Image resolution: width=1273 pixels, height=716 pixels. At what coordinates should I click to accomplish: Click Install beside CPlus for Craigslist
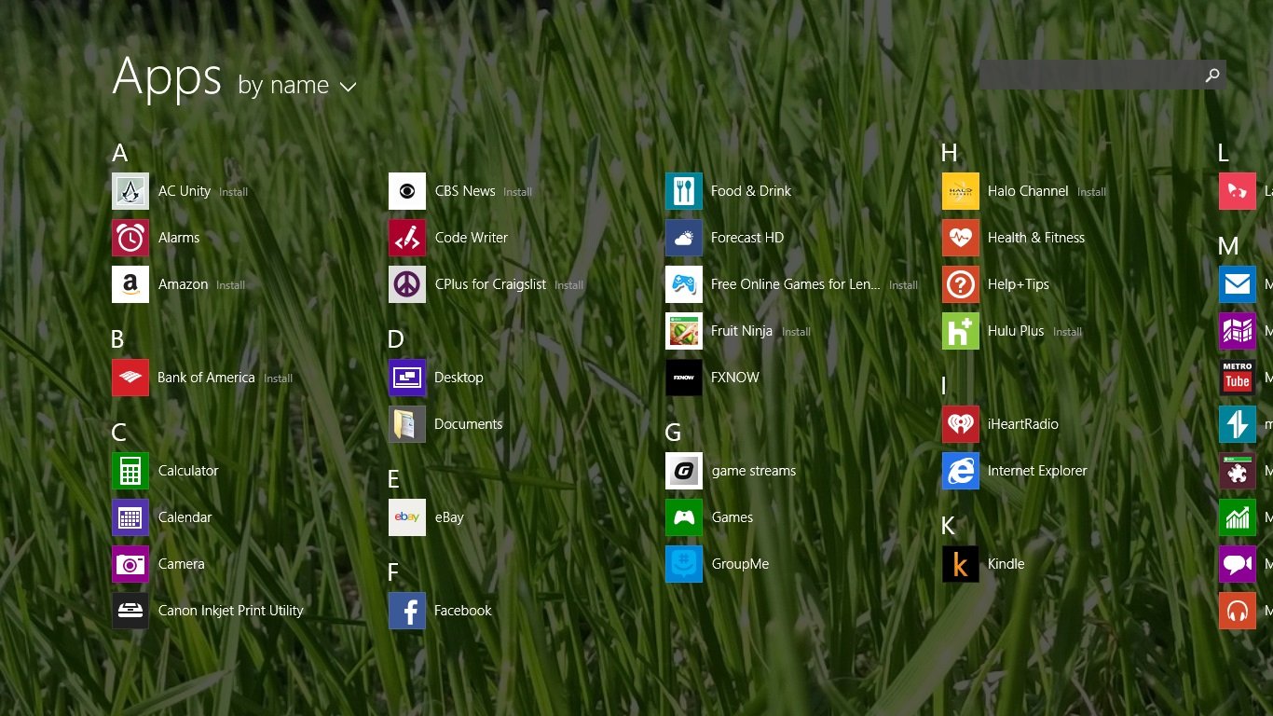(x=569, y=285)
